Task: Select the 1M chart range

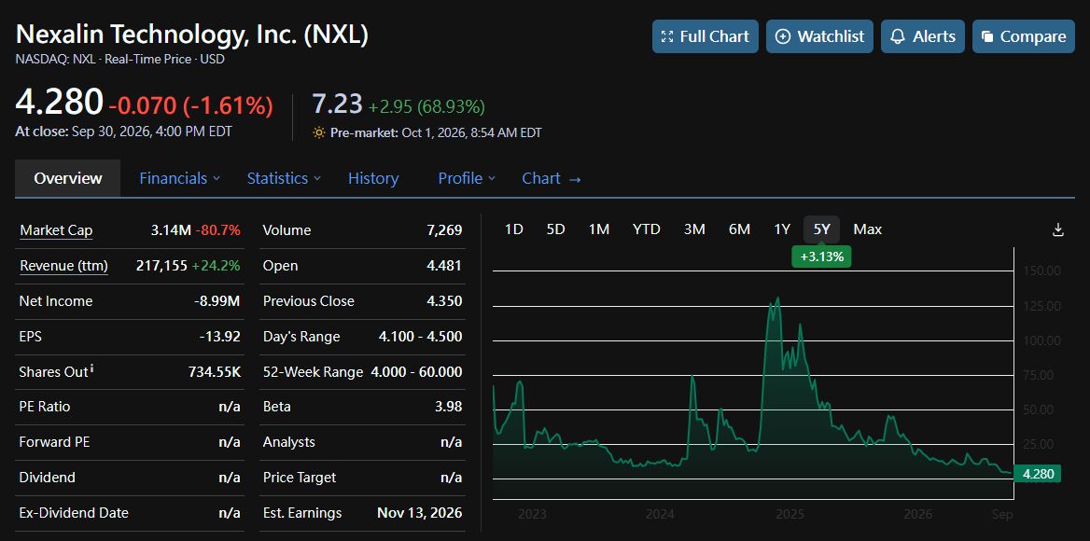Action: tap(598, 229)
